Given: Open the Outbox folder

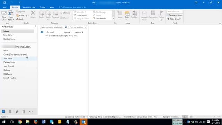Looking at the screenshot, I should pos(7,70).
